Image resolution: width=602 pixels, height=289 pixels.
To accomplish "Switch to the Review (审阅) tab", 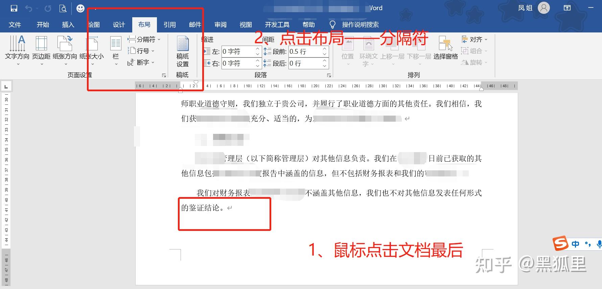I will pyautogui.click(x=221, y=24).
